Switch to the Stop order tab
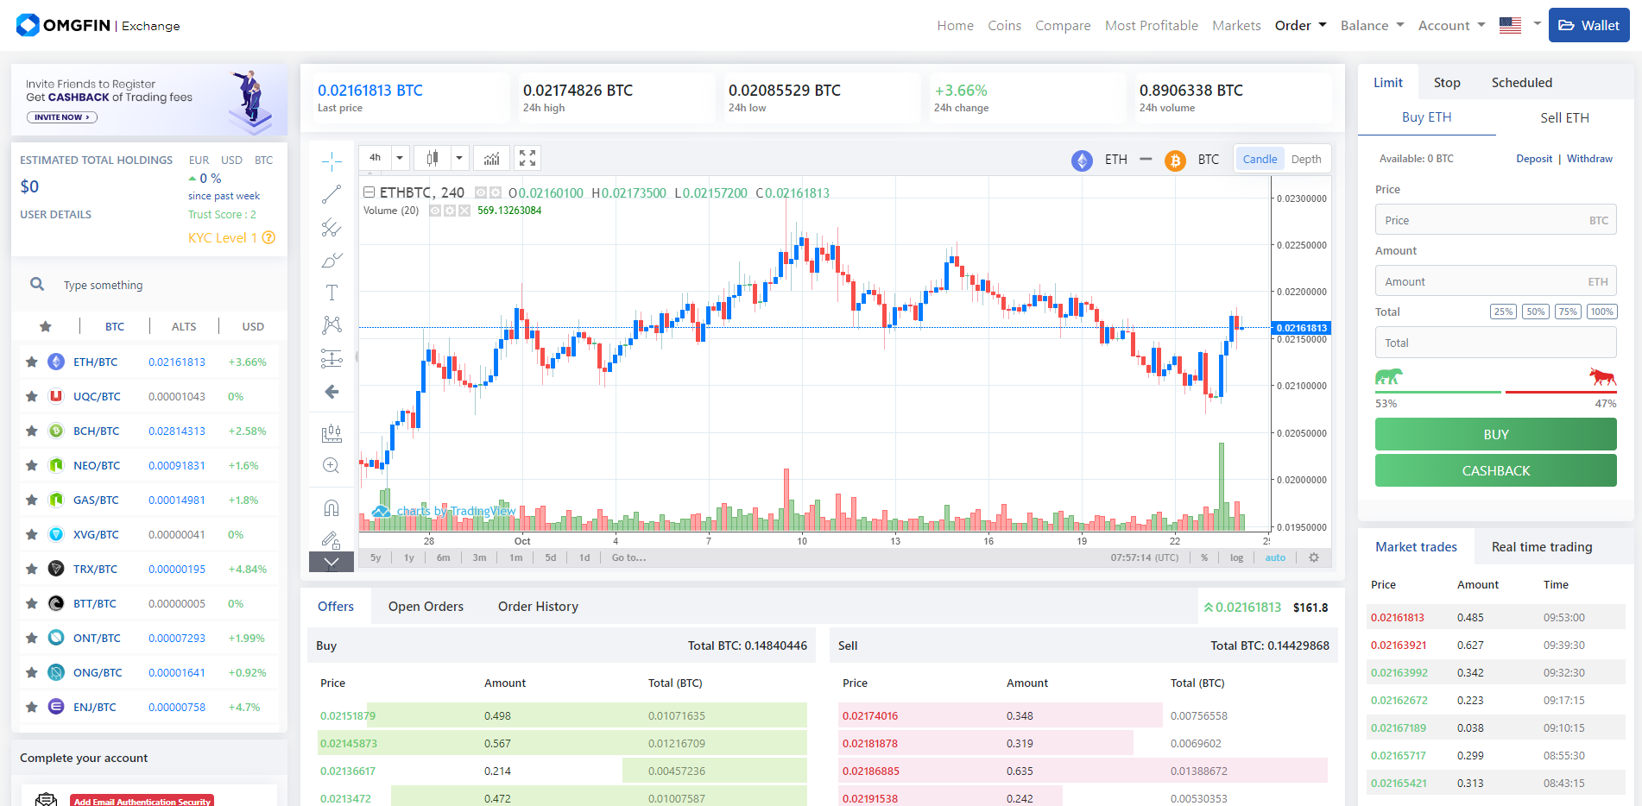1642x806 pixels. coord(1447,83)
